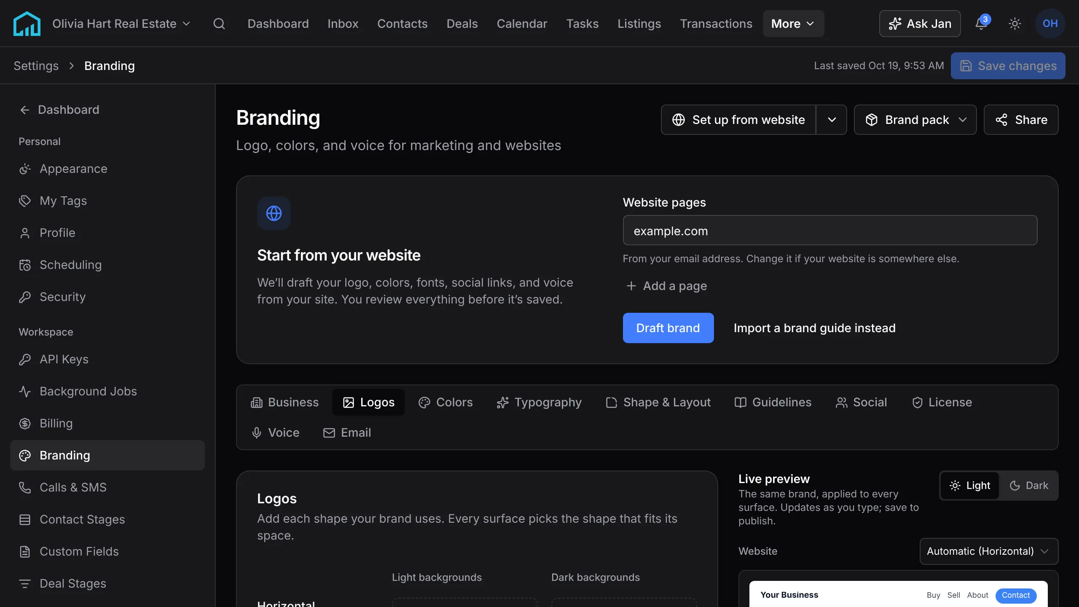The image size is (1079, 607).
Task: Click the Custom Fields document icon
Action: [x=25, y=552]
